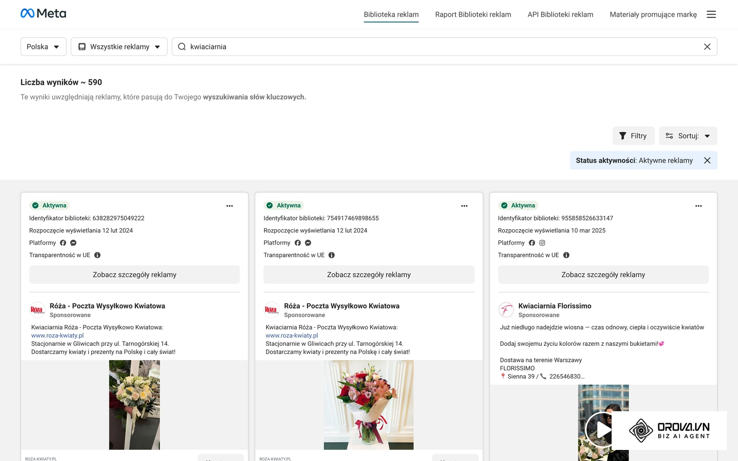Select the Biblioteka reklam tab
Viewport: 738px width, 461px height.
(x=391, y=14)
